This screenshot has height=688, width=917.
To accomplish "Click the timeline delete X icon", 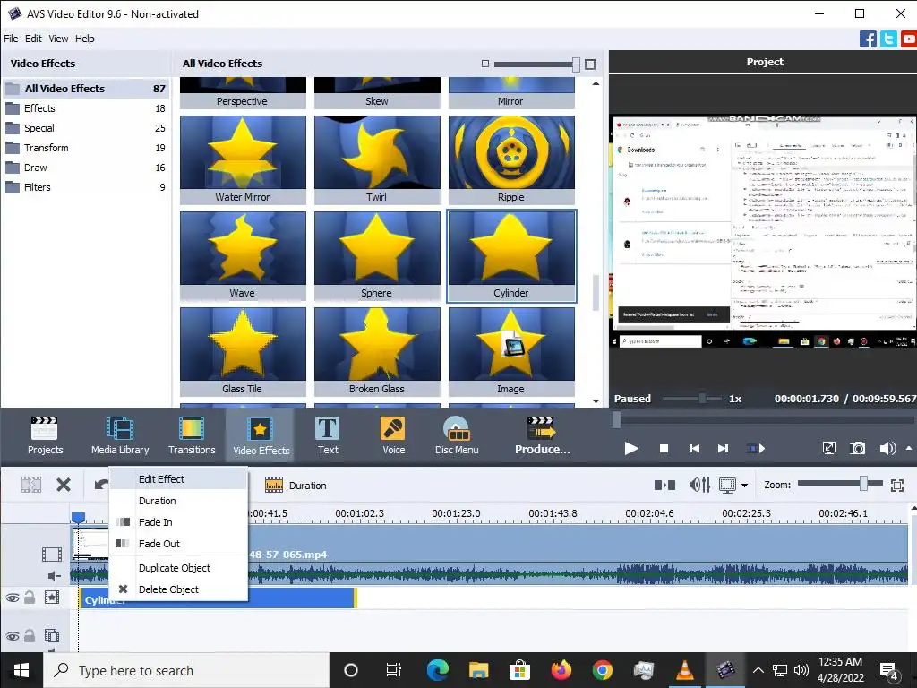I will tap(64, 485).
